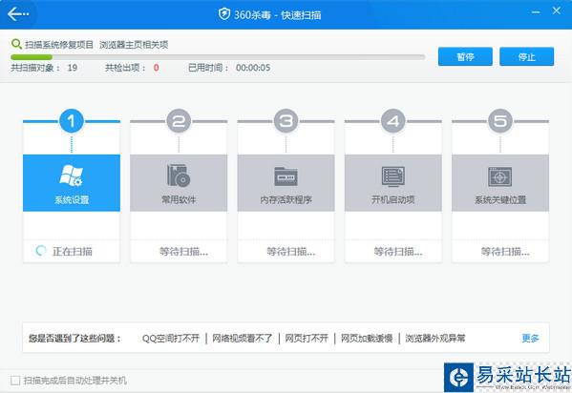Click the 正在扫描 status text
Image resolution: width=572 pixels, height=393 pixels.
[x=73, y=251]
